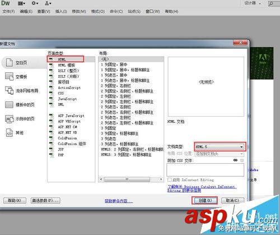Open the gear extension menu in the toolbar
The width and height of the screenshot is (280, 235).
tap(35, 3)
